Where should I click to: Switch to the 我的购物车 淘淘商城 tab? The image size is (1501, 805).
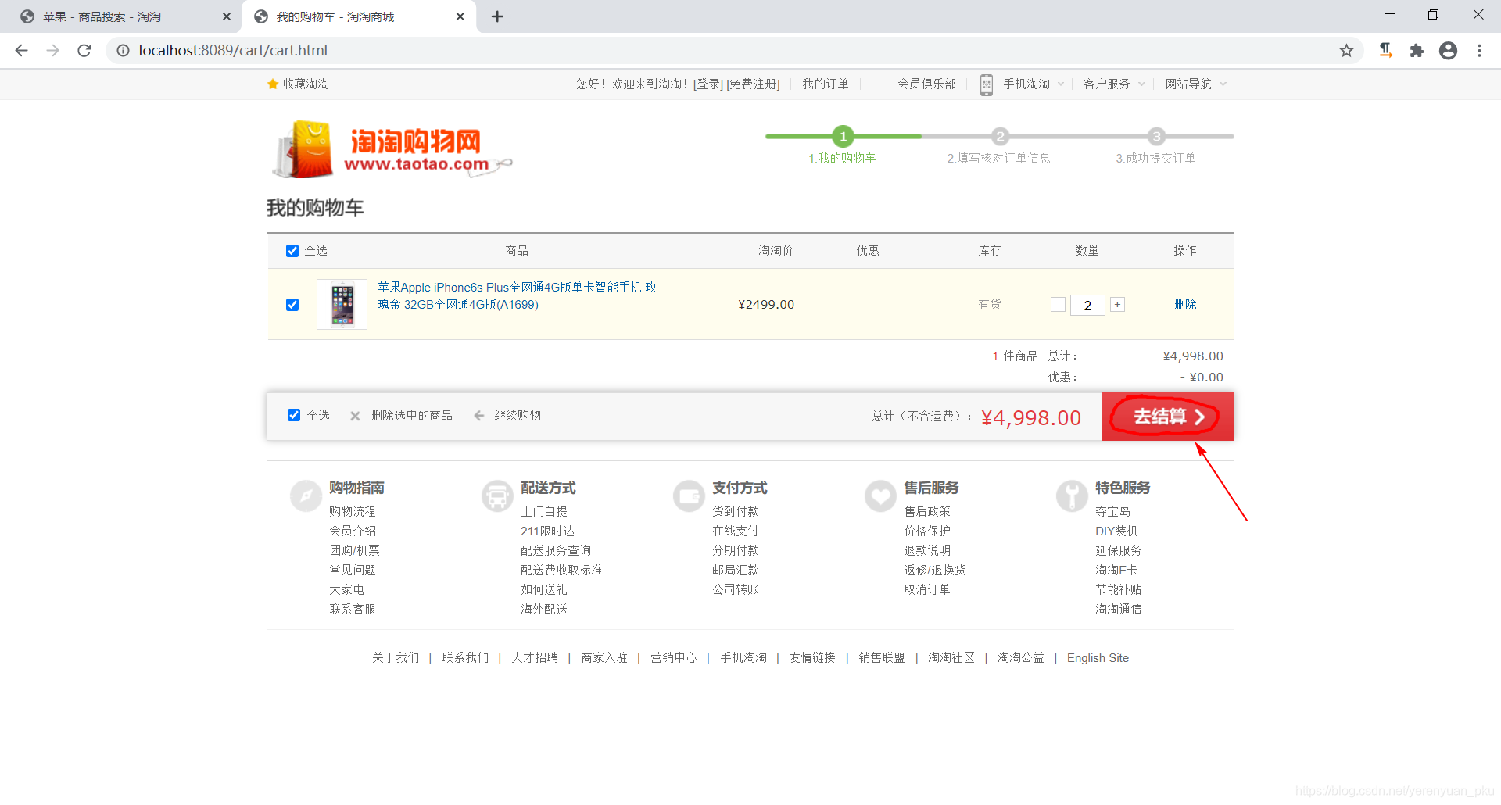(x=358, y=16)
